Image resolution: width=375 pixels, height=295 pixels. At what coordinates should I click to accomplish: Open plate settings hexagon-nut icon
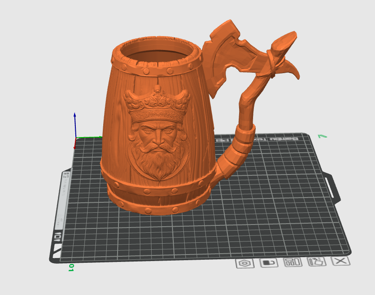(x=245, y=263)
